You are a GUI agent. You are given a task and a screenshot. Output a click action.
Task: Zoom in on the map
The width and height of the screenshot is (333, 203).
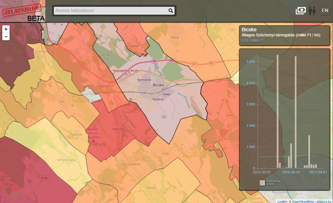pos(6,29)
